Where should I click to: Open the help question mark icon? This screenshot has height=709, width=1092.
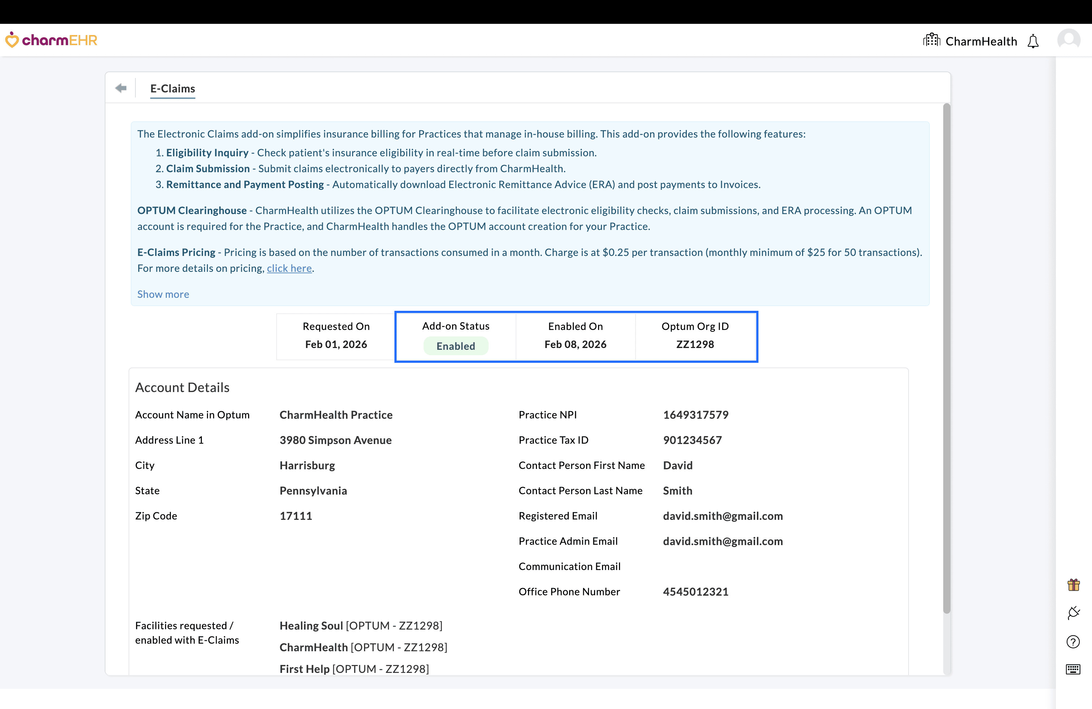pyautogui.click(x=1073, y=641)
